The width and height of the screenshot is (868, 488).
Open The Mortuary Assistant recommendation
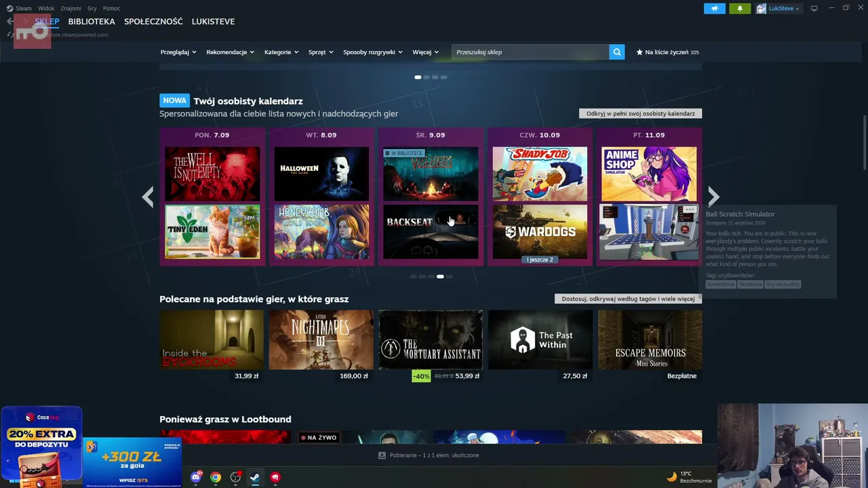coord(431,340)
